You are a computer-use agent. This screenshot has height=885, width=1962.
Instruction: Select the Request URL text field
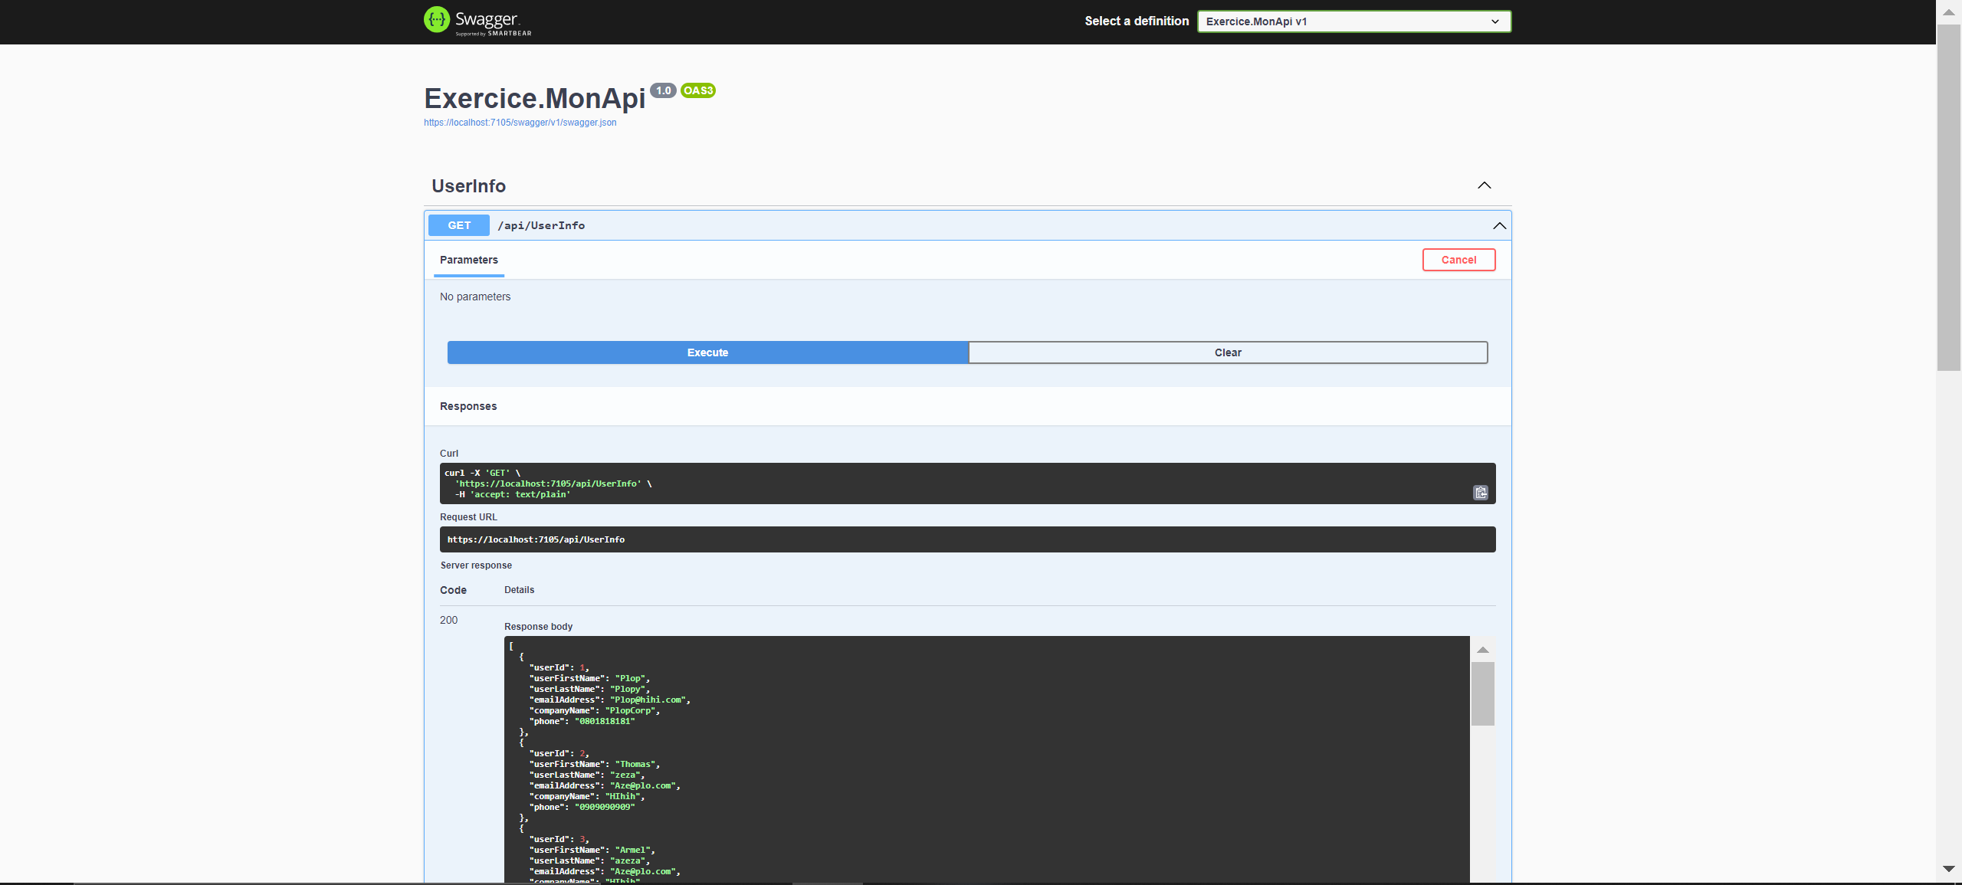967,539
